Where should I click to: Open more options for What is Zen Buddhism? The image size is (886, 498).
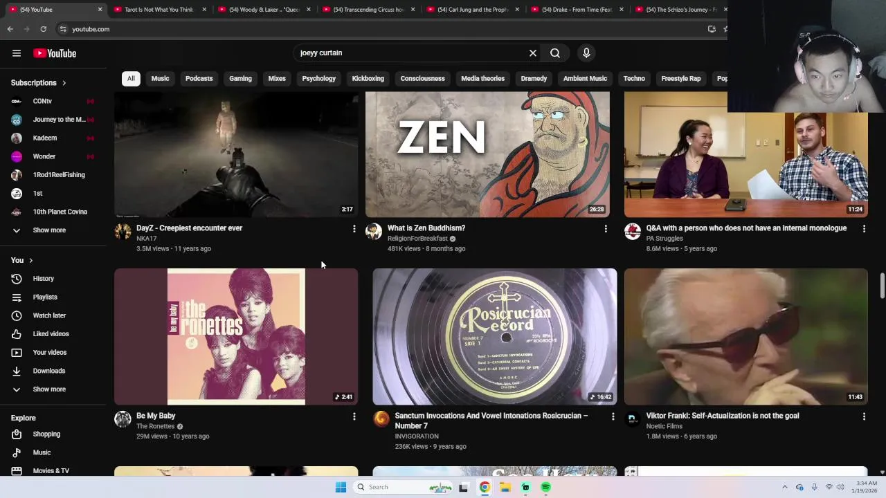[606, 228]
